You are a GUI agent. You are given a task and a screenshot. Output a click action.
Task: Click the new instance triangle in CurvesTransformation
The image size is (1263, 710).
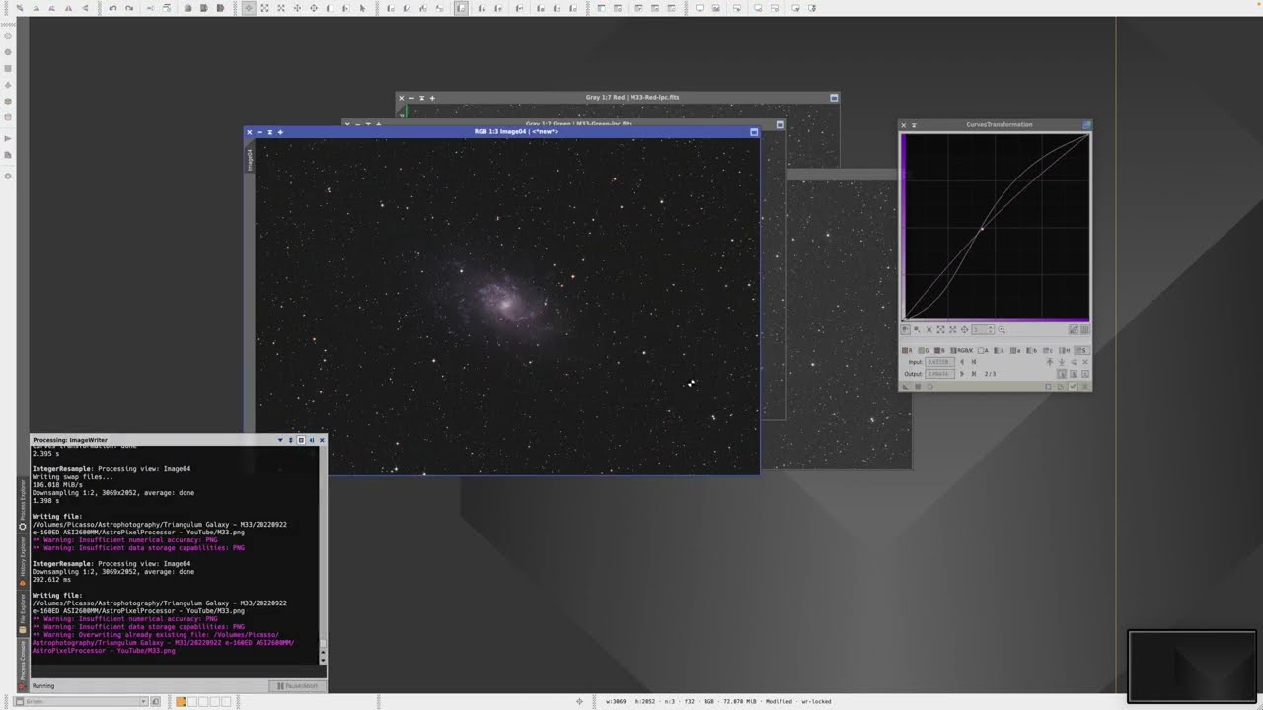pyautogui.click(x=905, y=387)
